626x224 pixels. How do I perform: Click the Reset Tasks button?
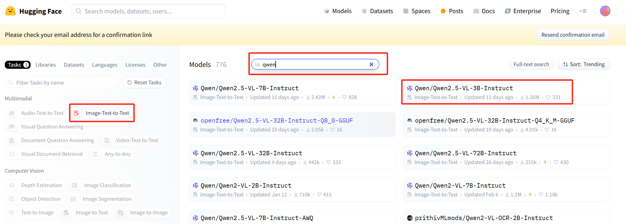point(144,82)
